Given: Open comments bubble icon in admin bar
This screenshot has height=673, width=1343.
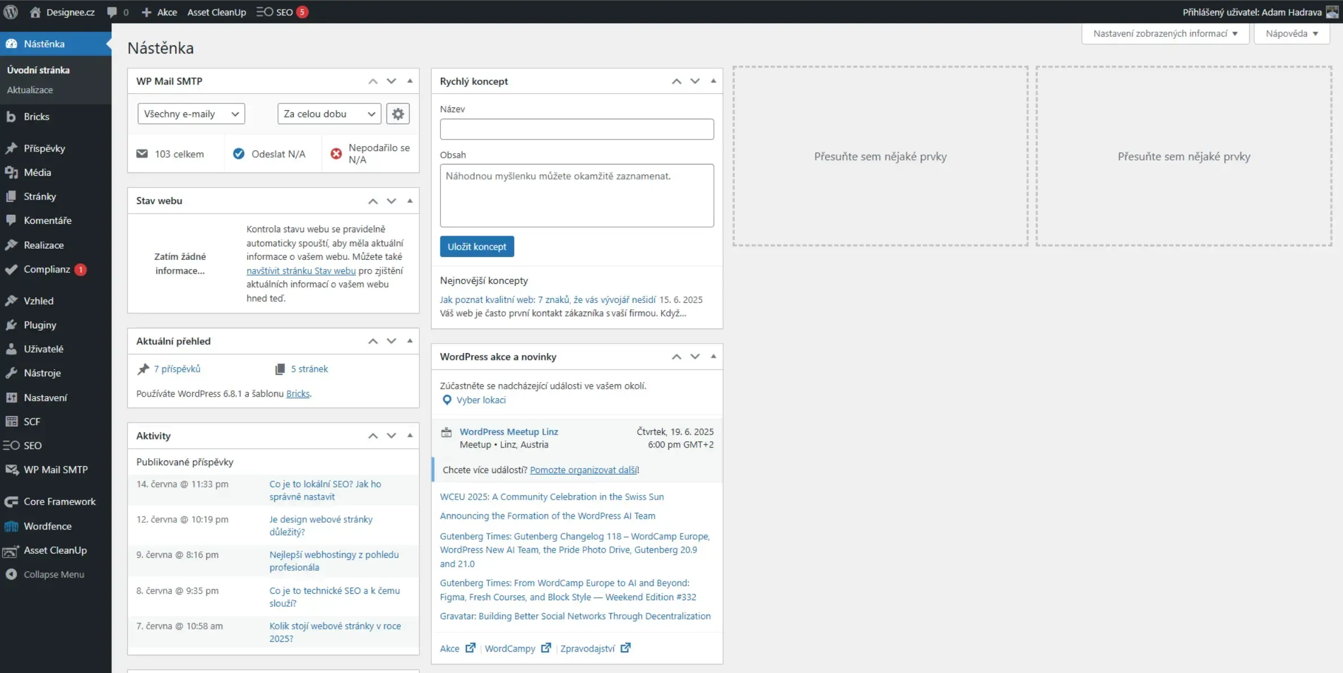Looking at the screenshot, I should point(112,12).
